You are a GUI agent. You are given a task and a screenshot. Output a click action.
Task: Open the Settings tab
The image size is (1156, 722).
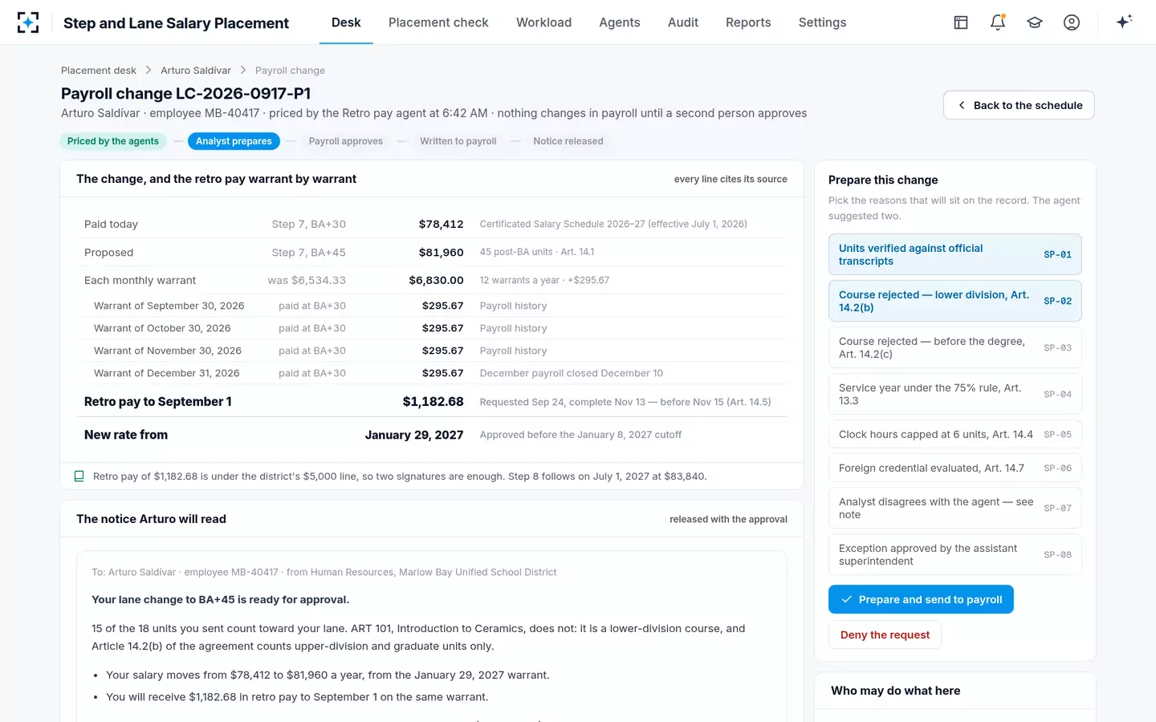(x=822, y=22)
